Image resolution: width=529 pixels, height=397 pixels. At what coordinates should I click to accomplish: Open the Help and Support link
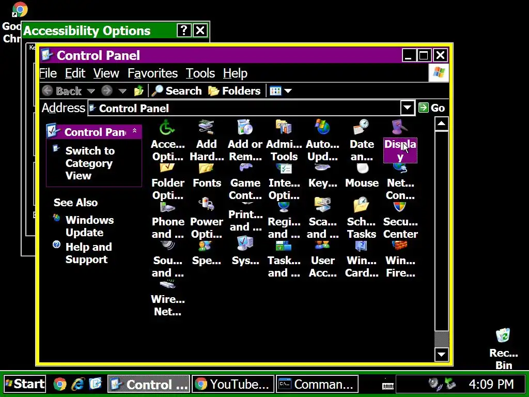[88, 253]
